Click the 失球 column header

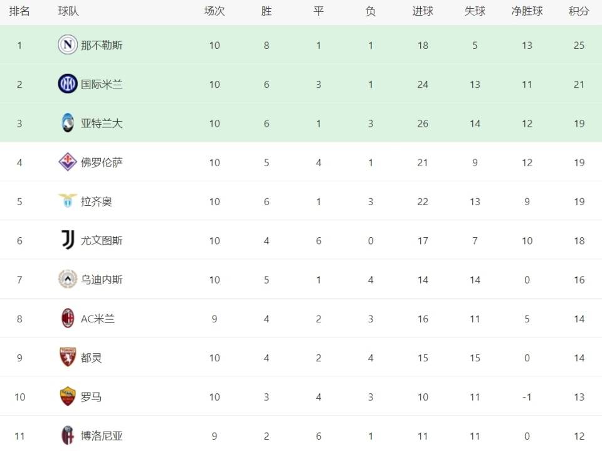[x=475, y=11]
